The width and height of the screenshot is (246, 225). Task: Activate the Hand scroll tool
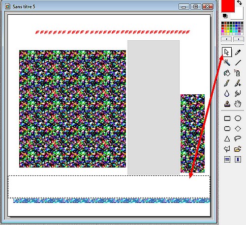[x=238, y=104]
